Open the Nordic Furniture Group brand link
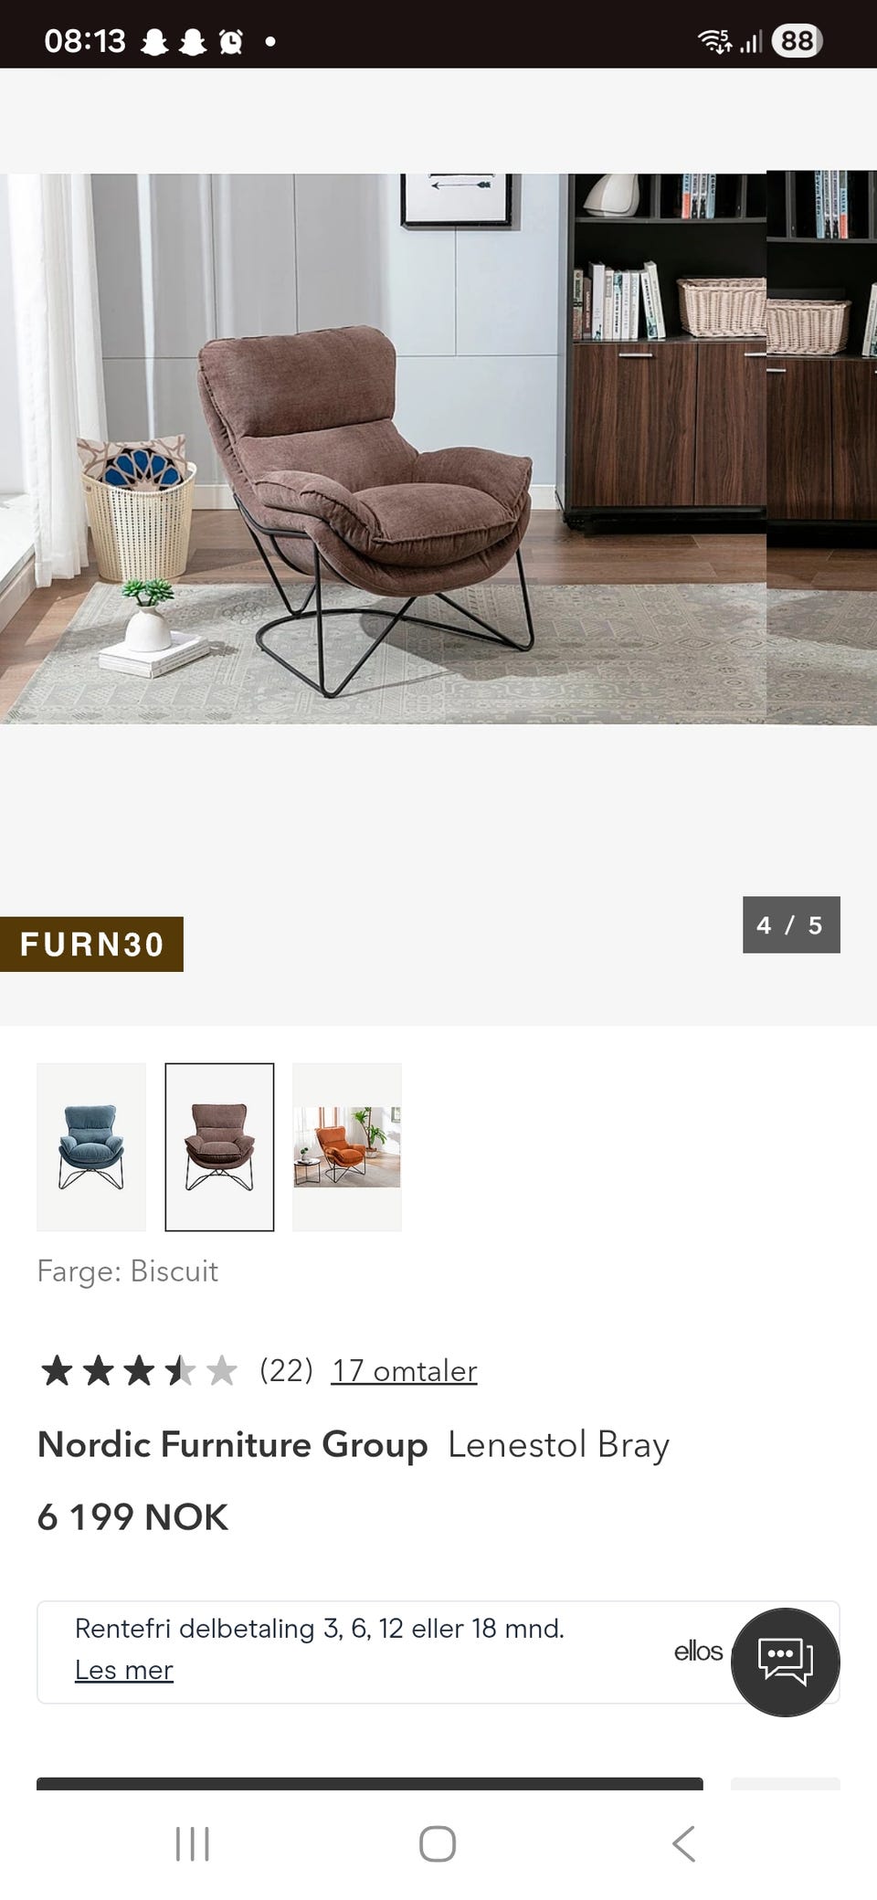The width and height of the screenshot is (877, 1900). click(232, 1444)
